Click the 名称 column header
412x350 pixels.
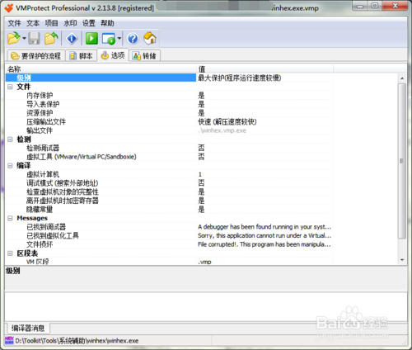pyautogui.click(x=101, y=69)
